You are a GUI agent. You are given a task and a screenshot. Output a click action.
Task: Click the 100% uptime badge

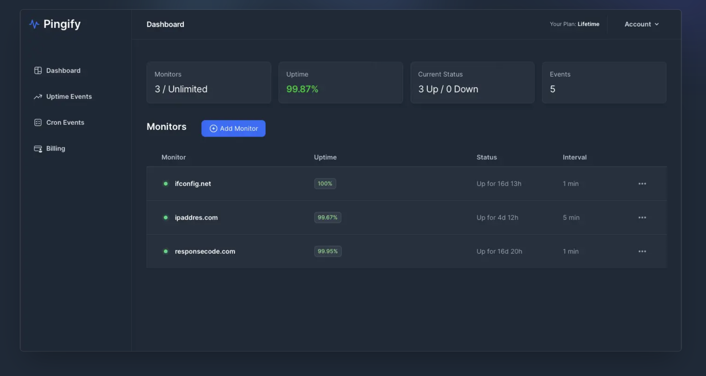[325, 183]
